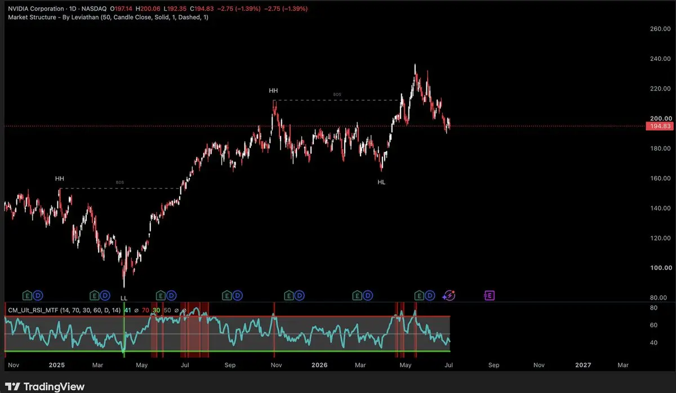Select the HL swing low label
The width and height of the screenshot is (676, 393).
tap(381, 182)
